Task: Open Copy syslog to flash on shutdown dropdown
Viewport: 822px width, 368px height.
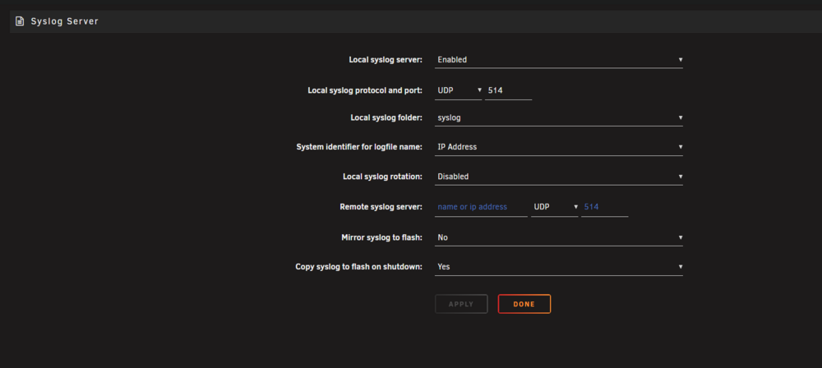Action: pos(559,267)
